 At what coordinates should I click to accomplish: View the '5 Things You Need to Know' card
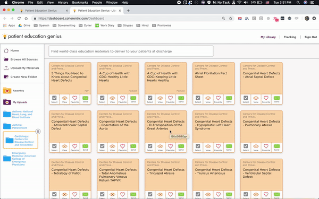[x=64, y=99]
